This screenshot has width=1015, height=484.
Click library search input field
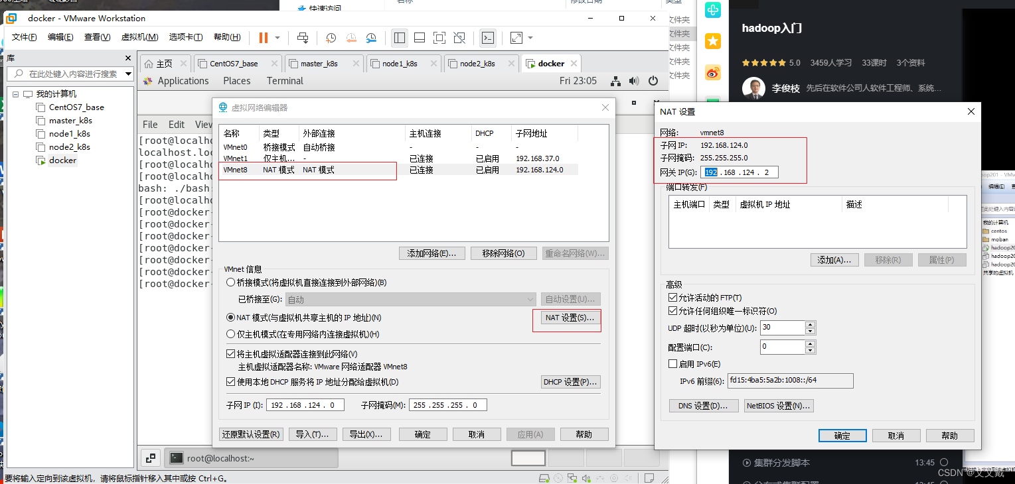70,74
